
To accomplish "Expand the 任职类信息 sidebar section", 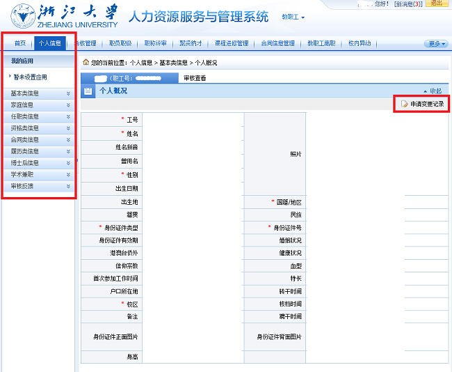I will point(39,116).
